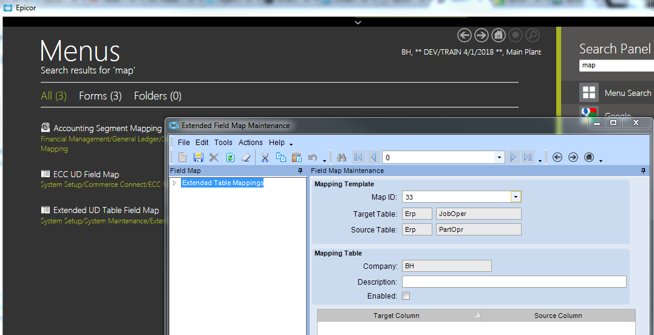
Task: Switch to the Folders (0) results tab
Action: (158, 96)
